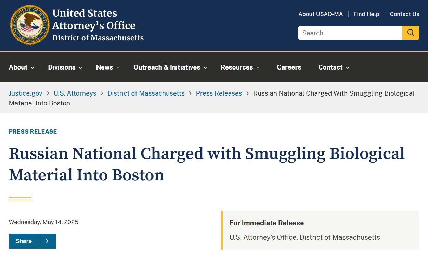Screen dimensions: 428x264
Task: Navigate to District of Massachusetts breadcrumb
Action: click(146, 93)
